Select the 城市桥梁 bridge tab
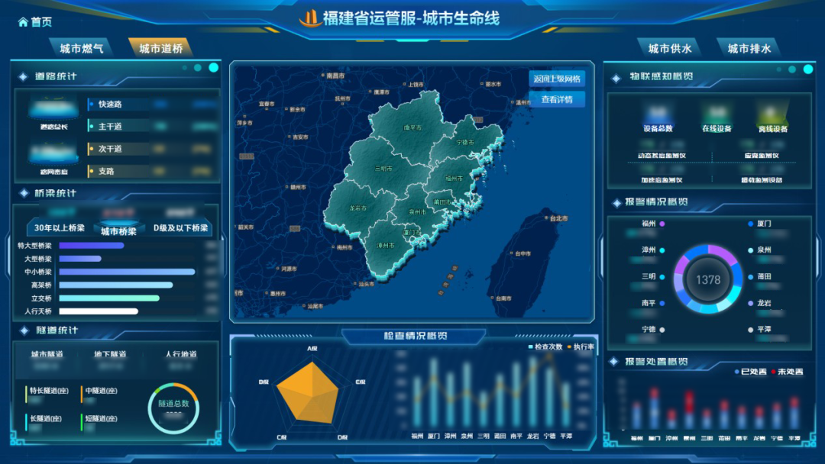825x464 pixels. click(x=118, y=230)
